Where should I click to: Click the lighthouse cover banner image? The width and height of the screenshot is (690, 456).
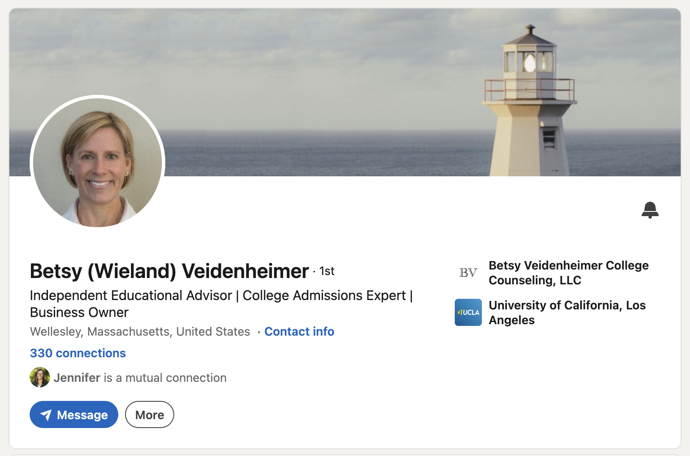(x=345, y=92)
